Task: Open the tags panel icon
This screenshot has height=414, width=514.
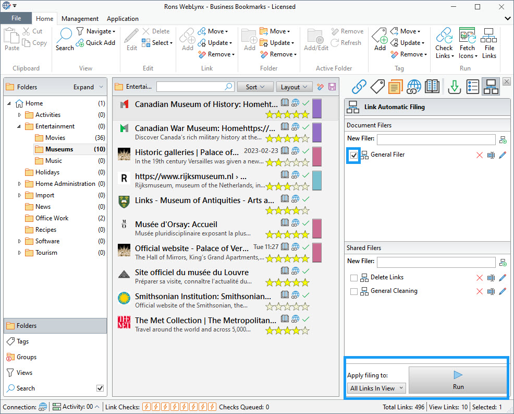Action: [377, 87]
